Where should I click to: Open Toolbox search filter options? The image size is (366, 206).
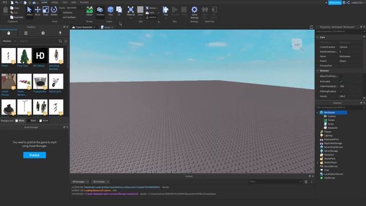[x=66, y=41]
